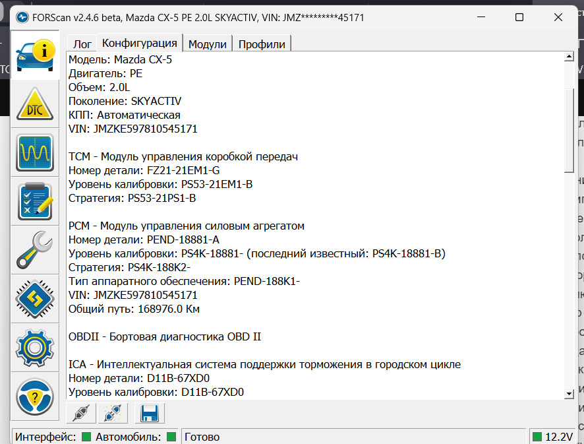Select the Конфигурация tab

(x=140, y=43)
